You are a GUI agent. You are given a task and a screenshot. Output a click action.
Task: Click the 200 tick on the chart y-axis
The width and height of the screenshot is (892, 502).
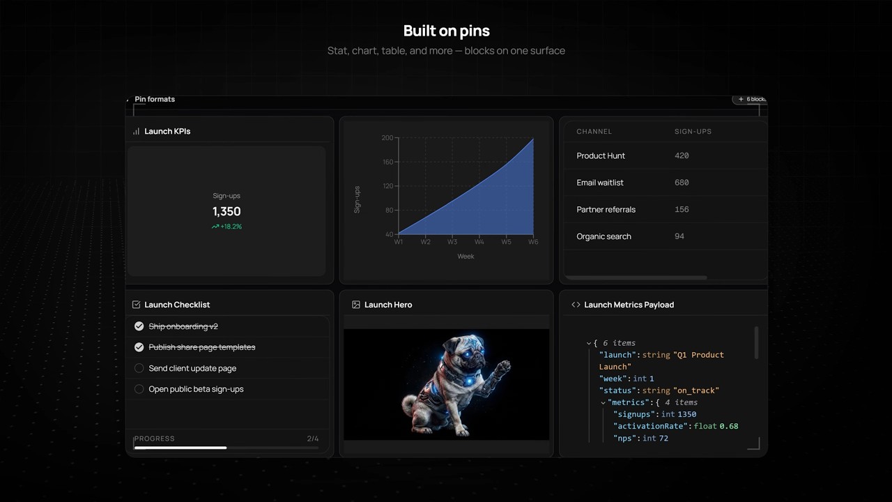click(x=387, y=138)
